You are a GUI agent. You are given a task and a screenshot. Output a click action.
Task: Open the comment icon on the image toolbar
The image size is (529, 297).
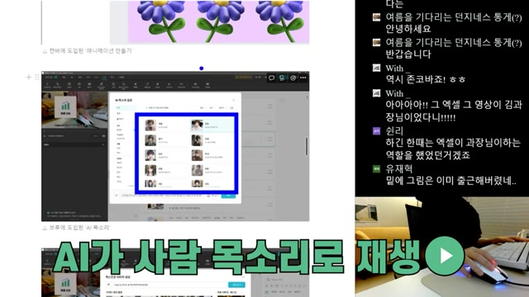click(x=272, y=78)
